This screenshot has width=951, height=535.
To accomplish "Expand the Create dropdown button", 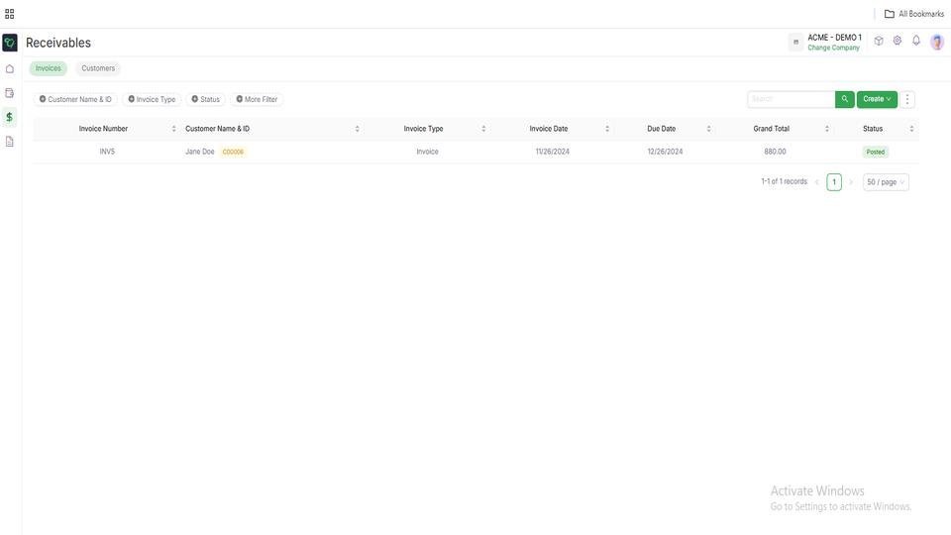I will tap(877, 99).
